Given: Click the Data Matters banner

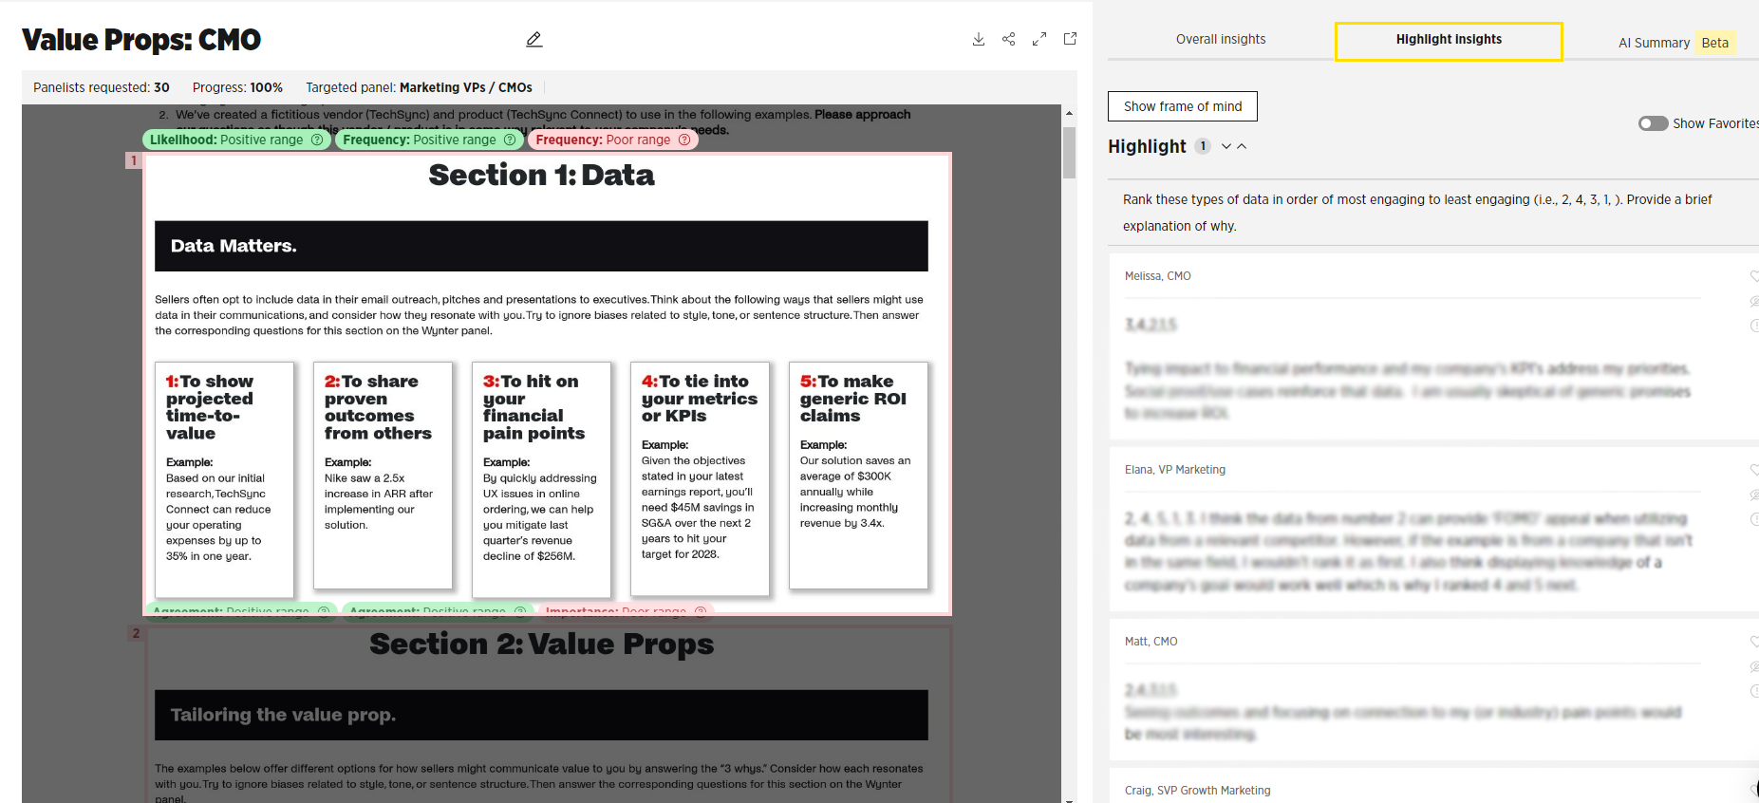Looking at the screenshot, I should pyautogui.click(x=541, y=246).
